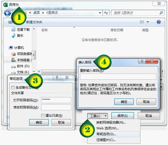Click the search magnifier icon
The height and width of the screenshot is (145, 168).
coord(161,13)
